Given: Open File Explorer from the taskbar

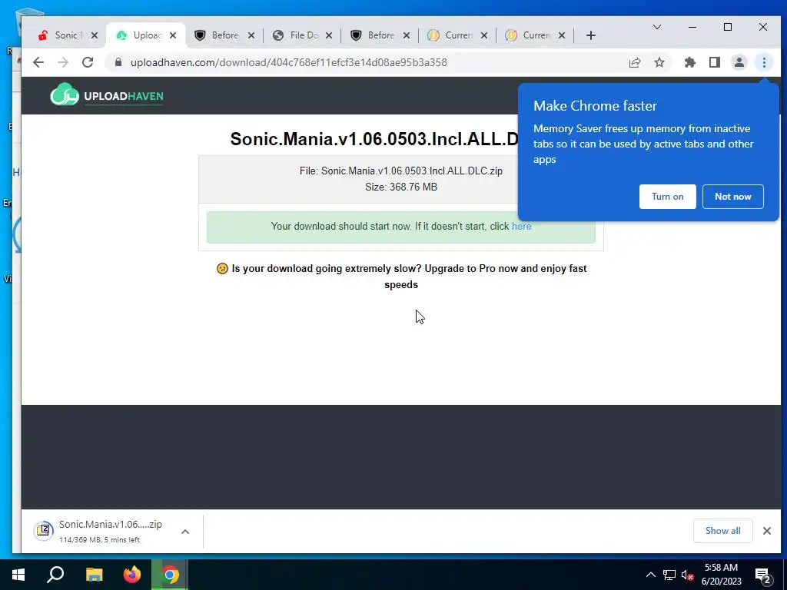Looking at the screenshot, I should click(94, 575).
